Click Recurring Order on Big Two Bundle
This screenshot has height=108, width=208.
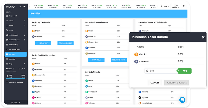(66, 43)
